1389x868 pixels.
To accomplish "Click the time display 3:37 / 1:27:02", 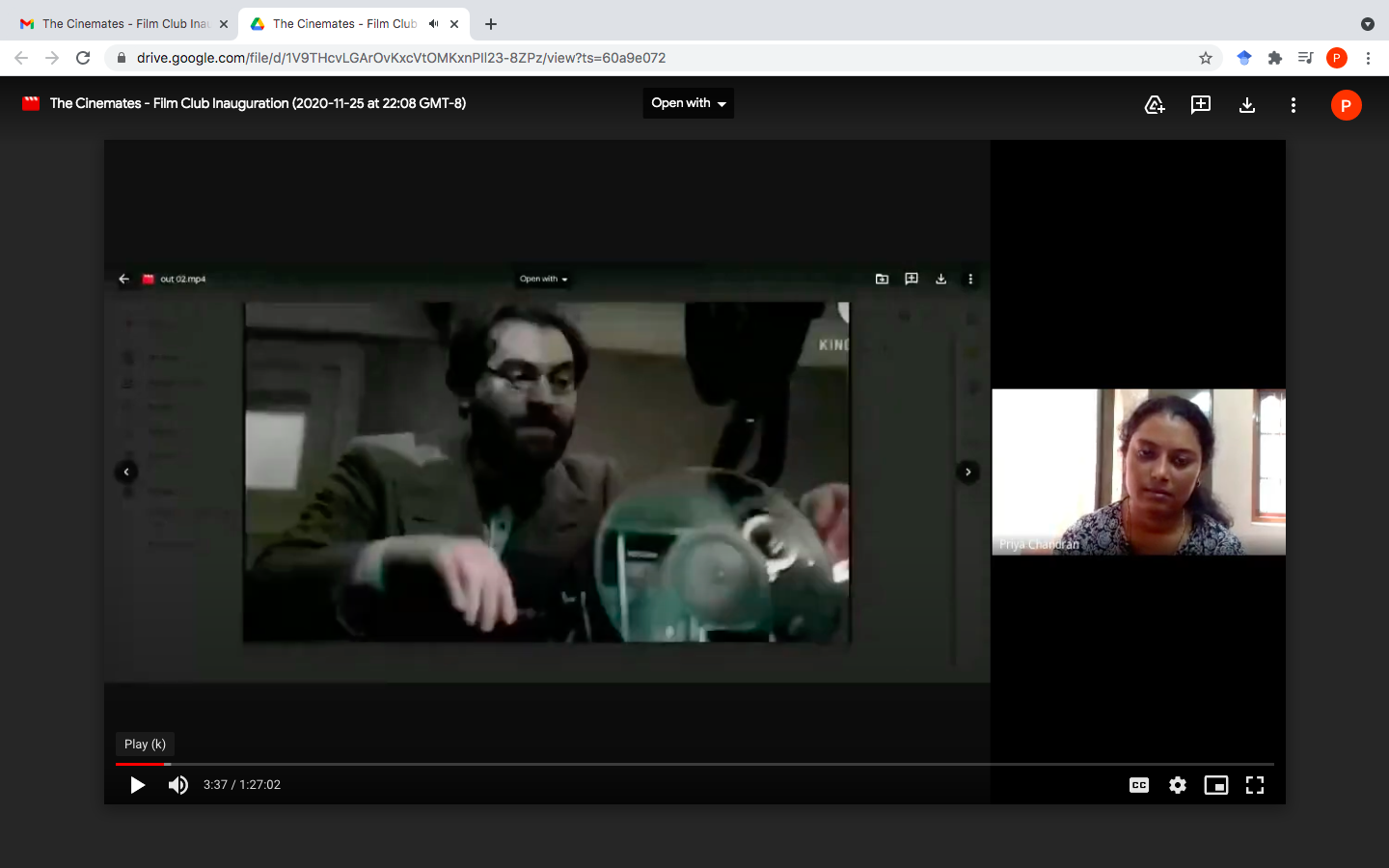I will (x=242, y=785).
